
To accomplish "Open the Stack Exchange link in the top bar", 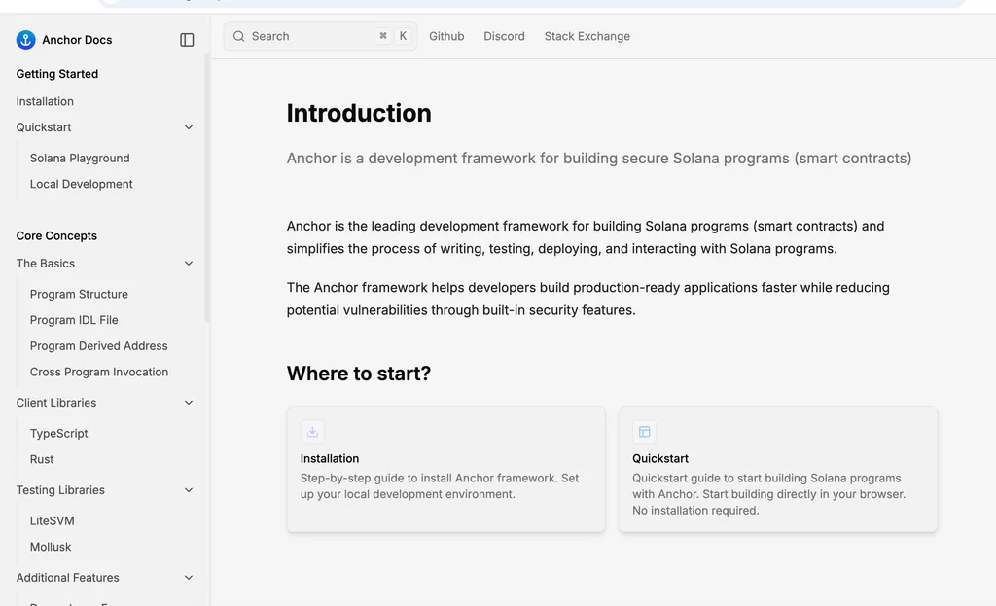I will [587, 36].
